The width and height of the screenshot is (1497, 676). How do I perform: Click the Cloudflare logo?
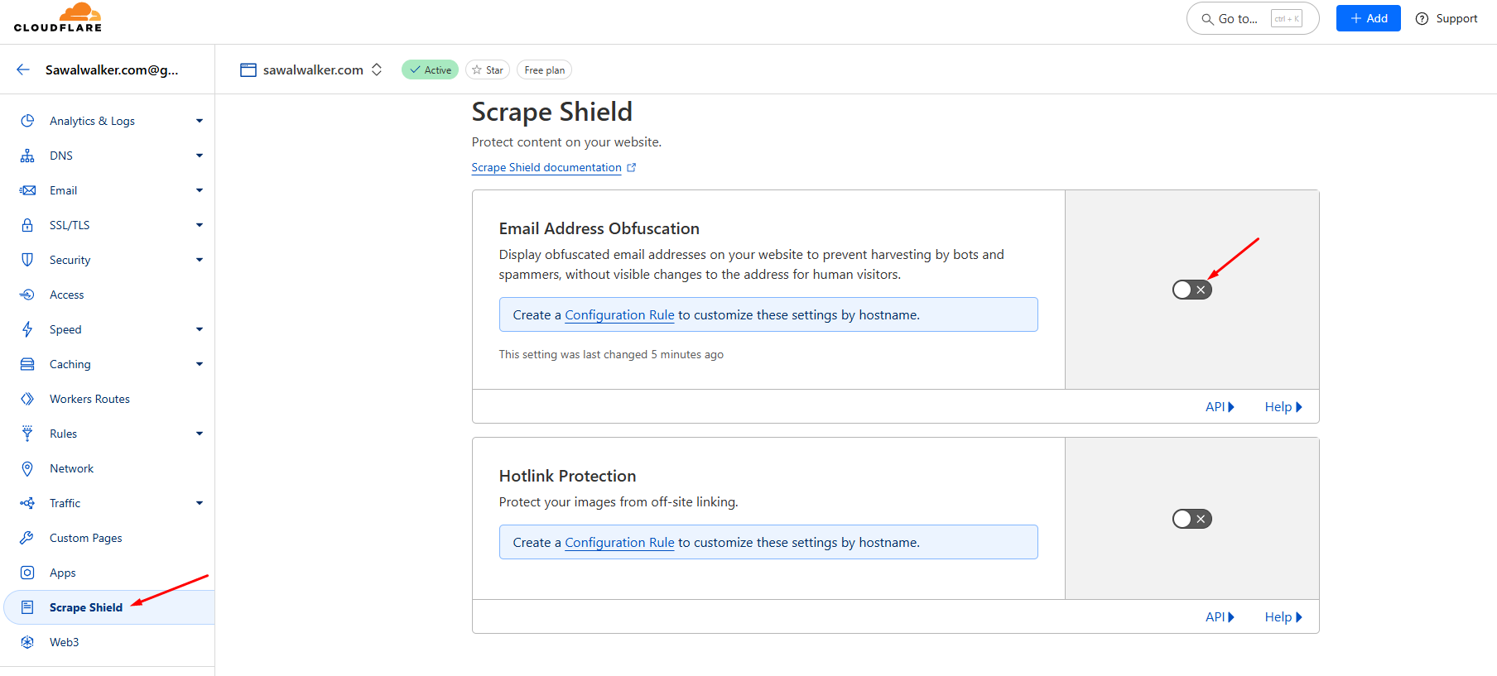point(58,17)
